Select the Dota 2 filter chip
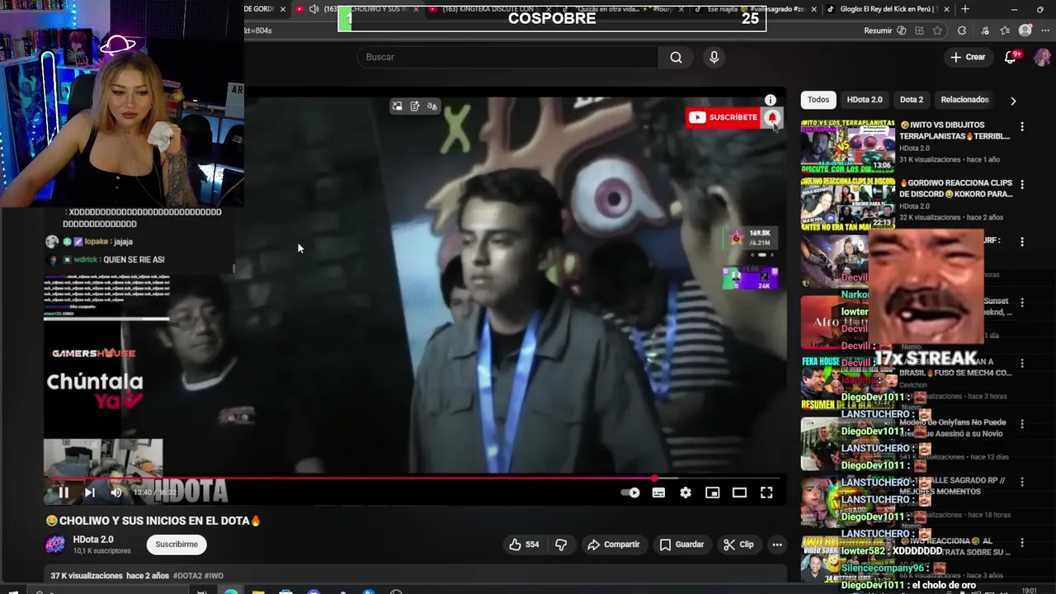Viewport: 1056px width, 594px height. coord(912,100)
